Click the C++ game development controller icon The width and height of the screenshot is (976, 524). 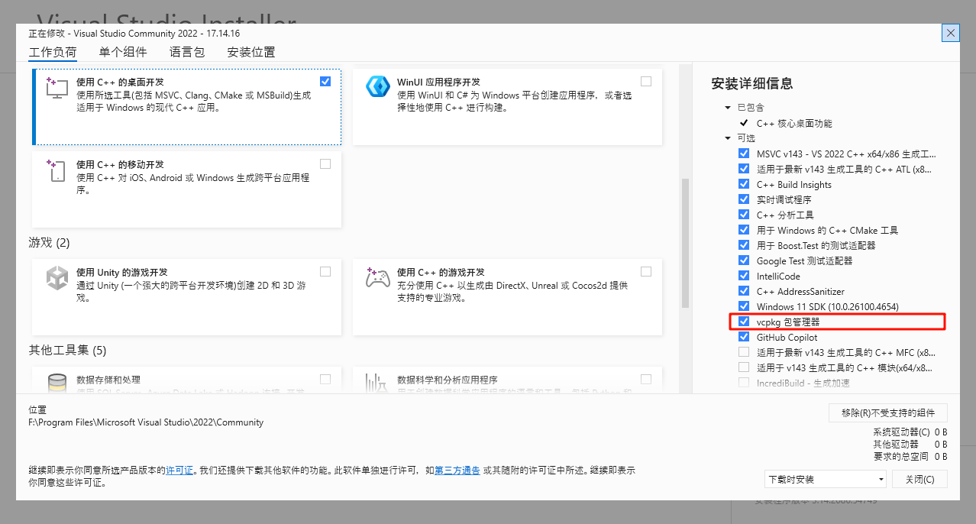[x=378, y=277]
